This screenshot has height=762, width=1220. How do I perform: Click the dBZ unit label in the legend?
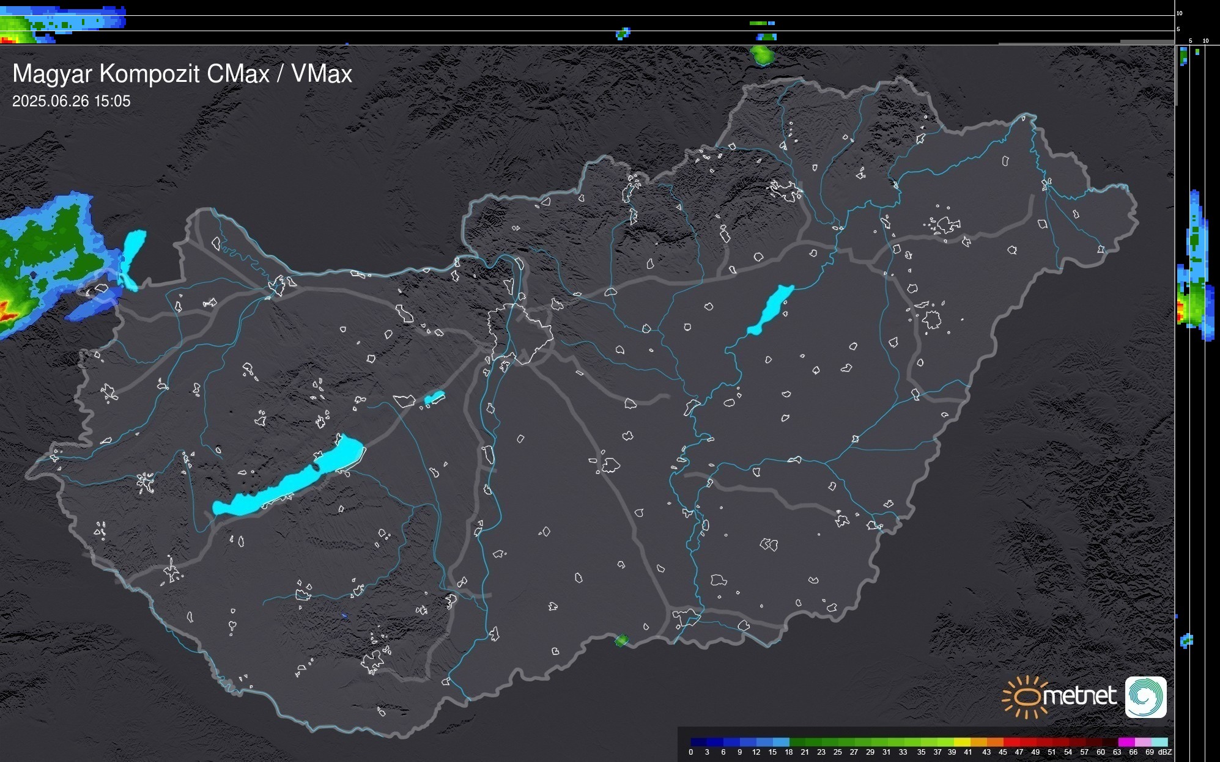[x=1165, y=752]
